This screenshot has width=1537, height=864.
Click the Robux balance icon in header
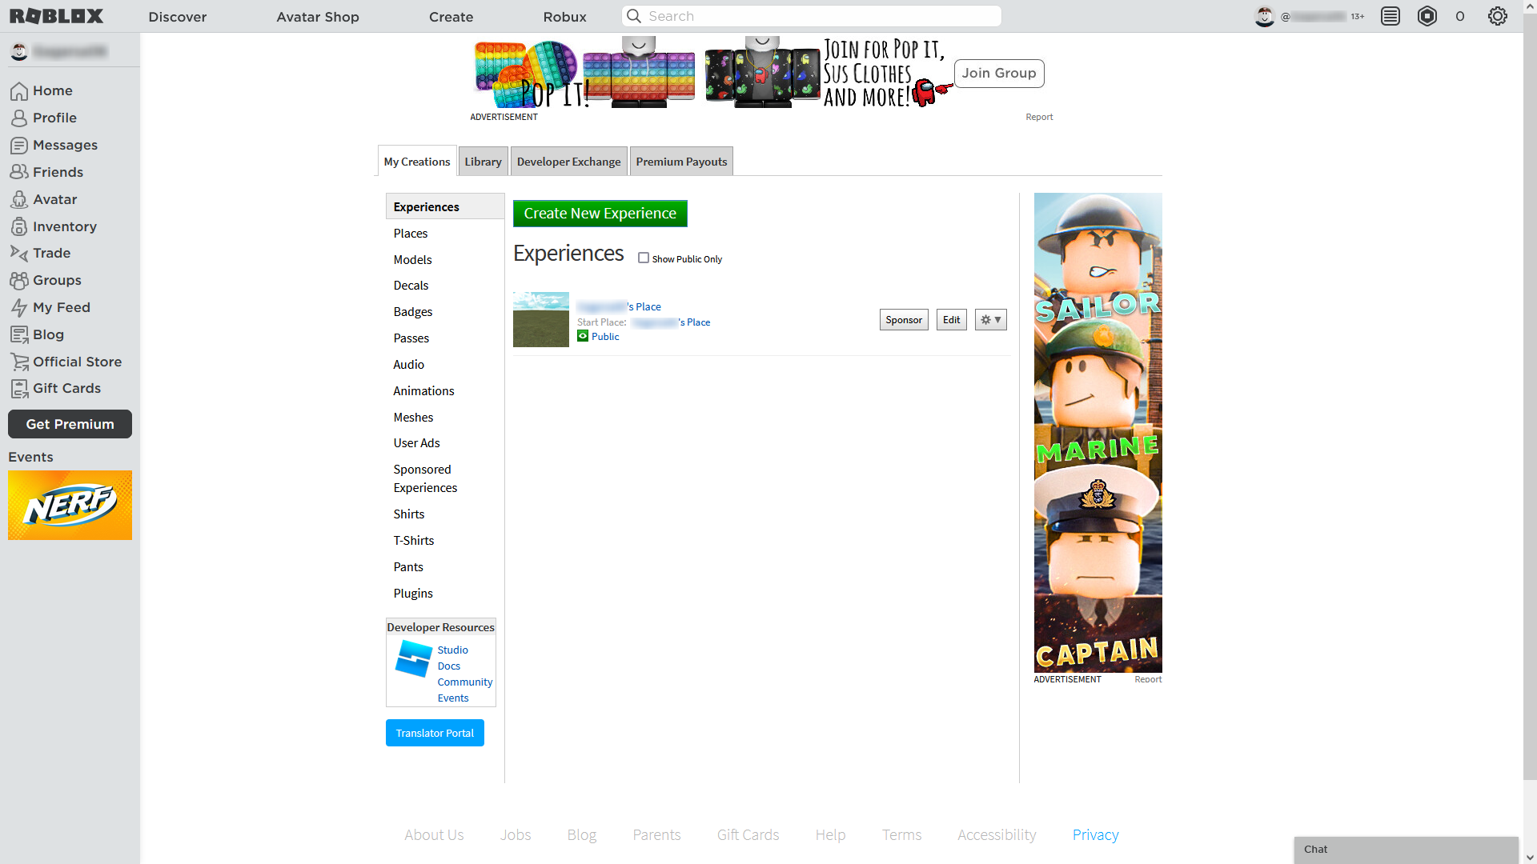coord(1427,16)
